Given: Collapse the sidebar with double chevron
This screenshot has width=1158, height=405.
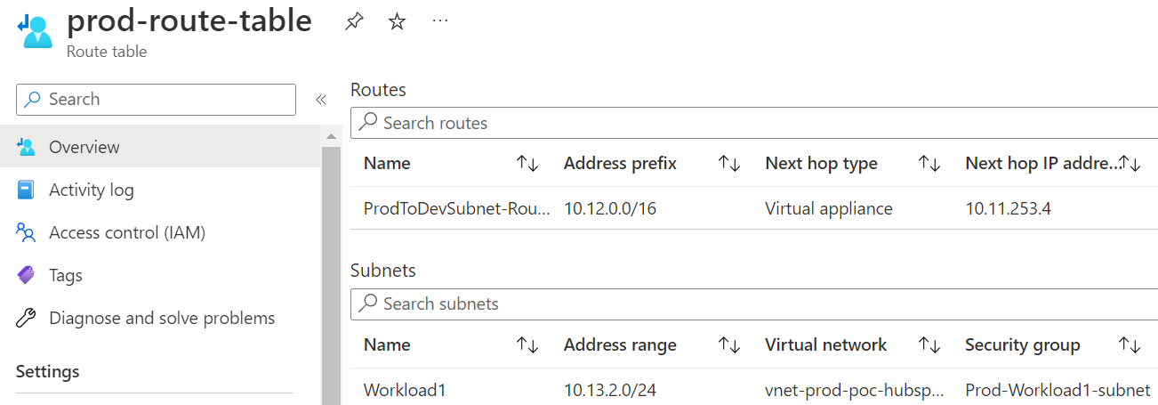Looking at the screenshot, I should [x=321, y=100].
